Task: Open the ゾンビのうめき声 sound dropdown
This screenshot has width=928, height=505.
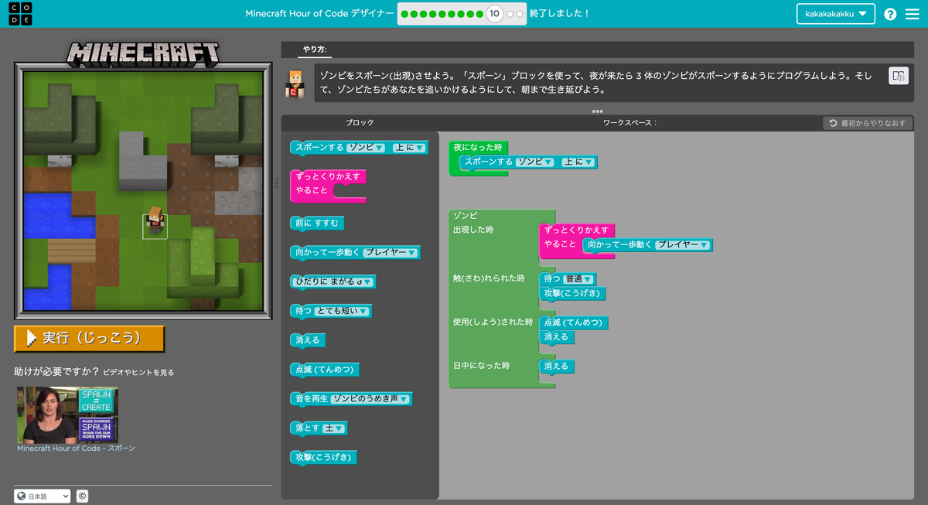Action: click(370, 399)
